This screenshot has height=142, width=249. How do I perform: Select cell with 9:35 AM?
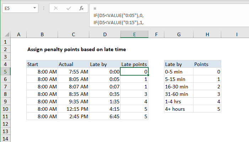click(x=73, y=102)
